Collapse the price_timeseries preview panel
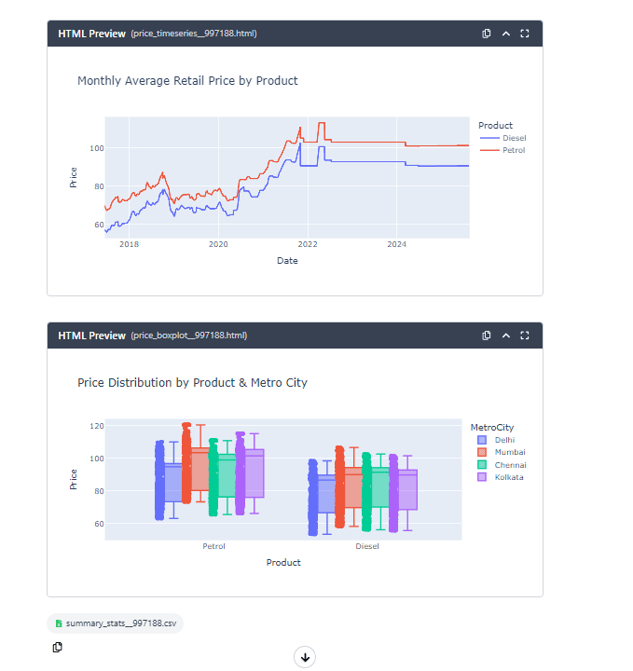The image size is (633, 671). [x=505, y=34]
